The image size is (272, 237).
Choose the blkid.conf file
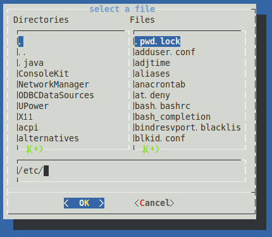pyautogui.click(x=160, y=138)
